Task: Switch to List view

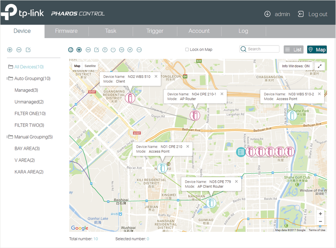Action: [x=294, y=50]
